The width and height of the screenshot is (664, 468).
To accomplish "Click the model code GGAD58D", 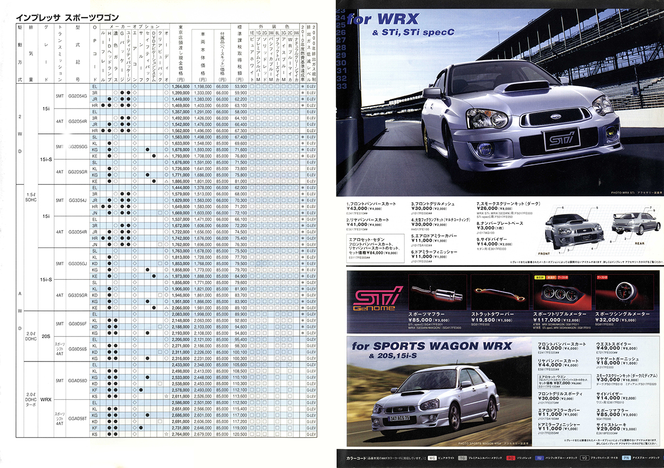I will pos(78,381).
